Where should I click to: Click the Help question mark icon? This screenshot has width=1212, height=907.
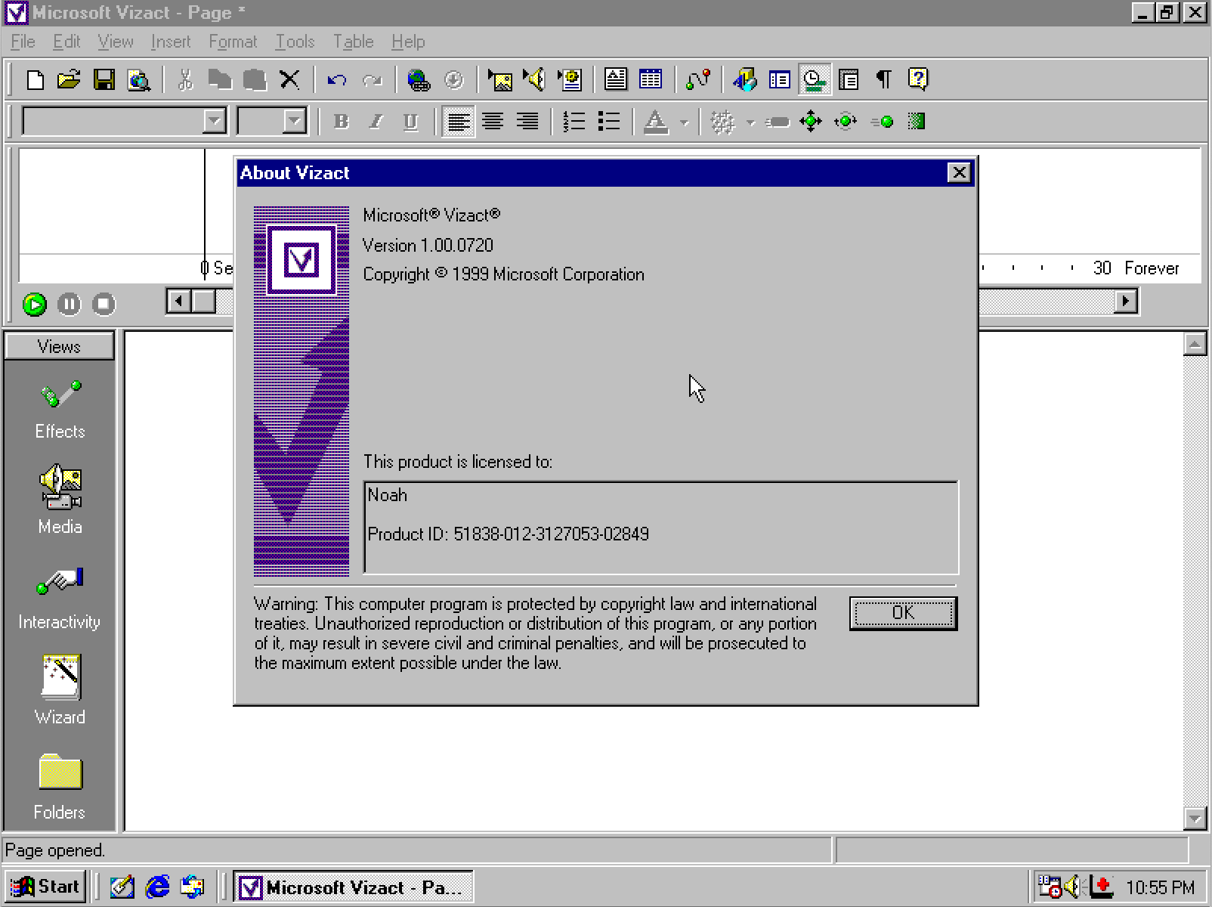coord(918,79)
